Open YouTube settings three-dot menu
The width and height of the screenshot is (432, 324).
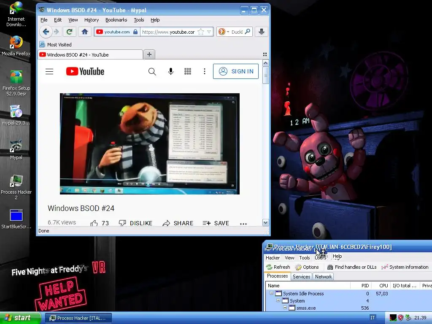(205, 72)
